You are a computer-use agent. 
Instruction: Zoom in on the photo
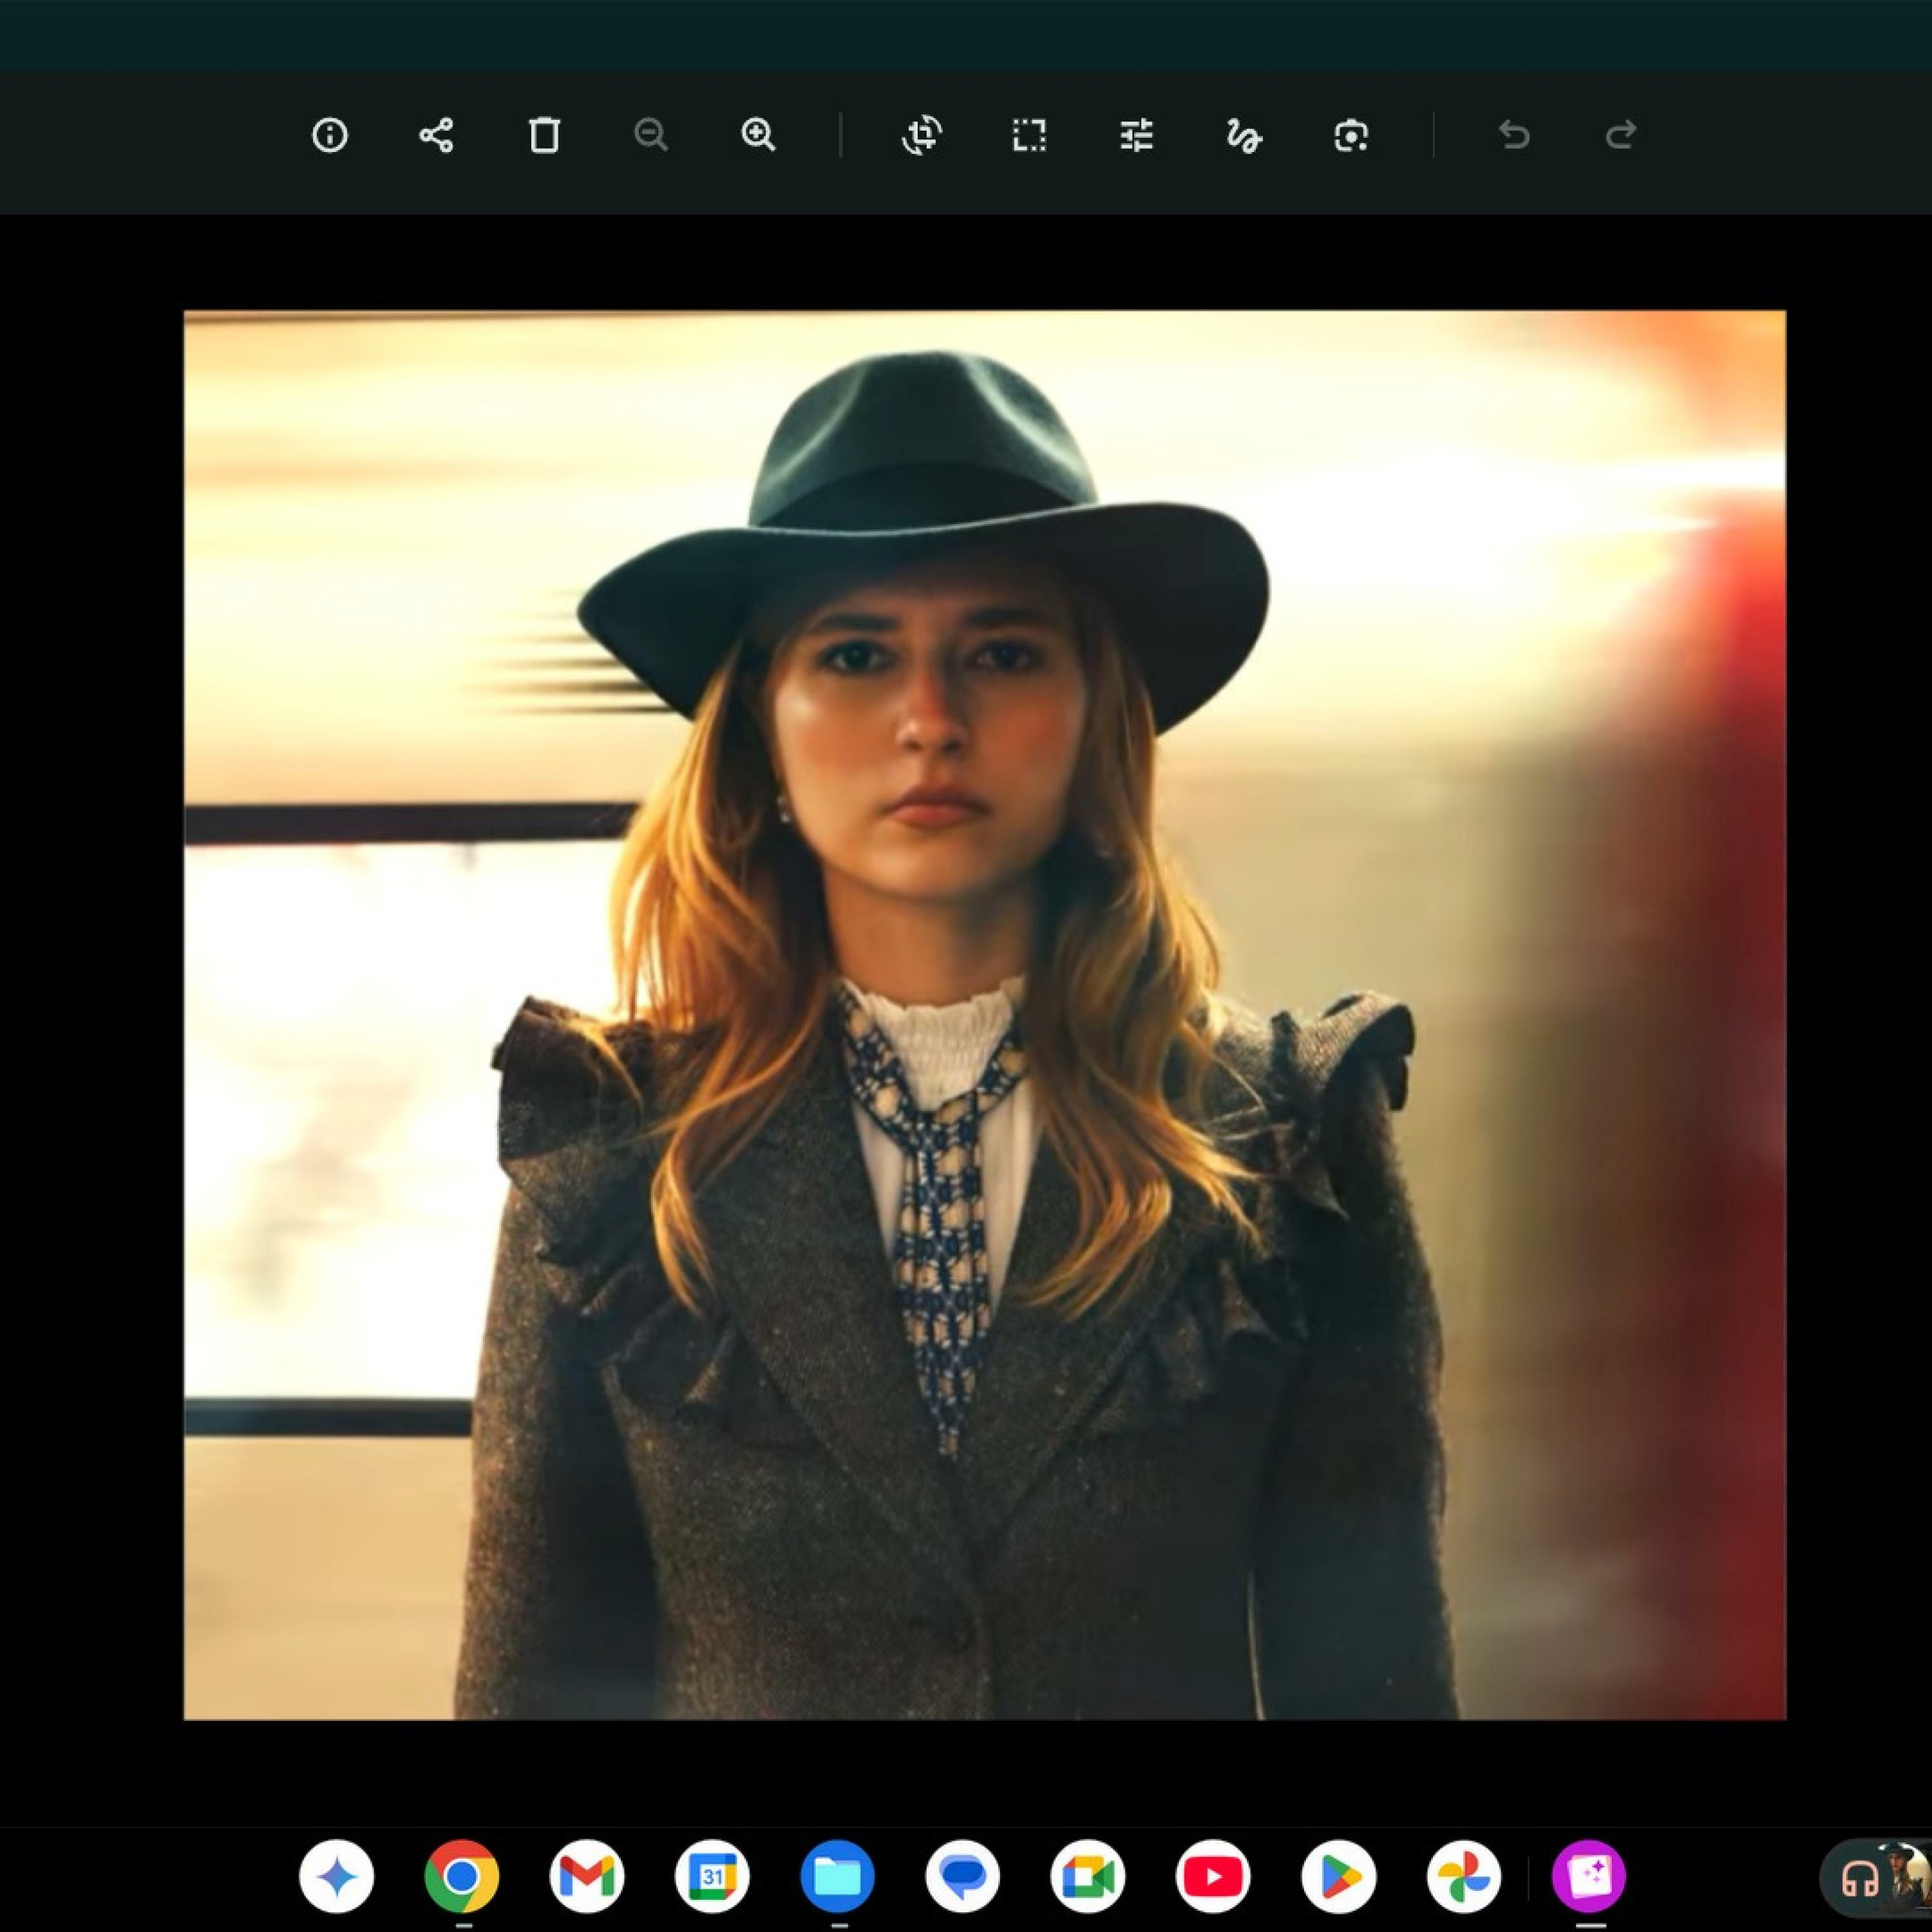(758, 135)
